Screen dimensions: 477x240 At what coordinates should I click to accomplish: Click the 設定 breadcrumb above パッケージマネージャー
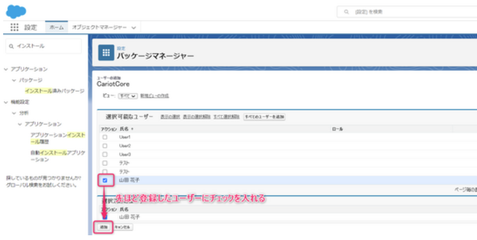121,48
